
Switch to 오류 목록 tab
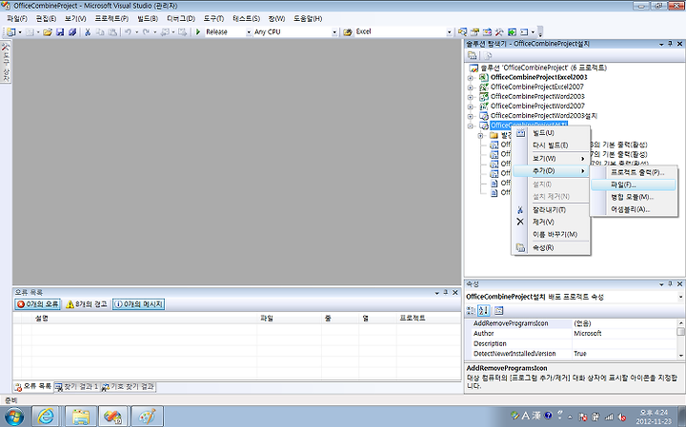coord(33,387)
